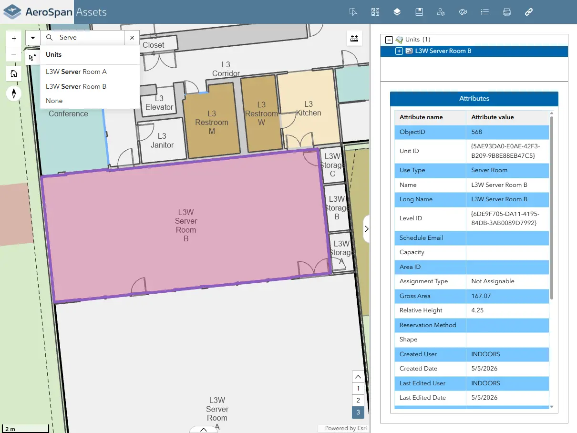Open the basemap gallery grid icon

coord(375,12)
